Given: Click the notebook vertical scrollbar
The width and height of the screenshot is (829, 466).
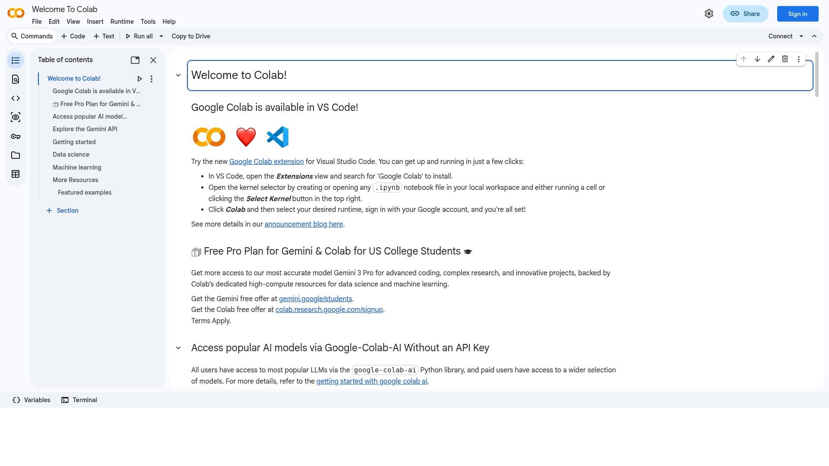Looking at the screenshot, I should point(816,74).
